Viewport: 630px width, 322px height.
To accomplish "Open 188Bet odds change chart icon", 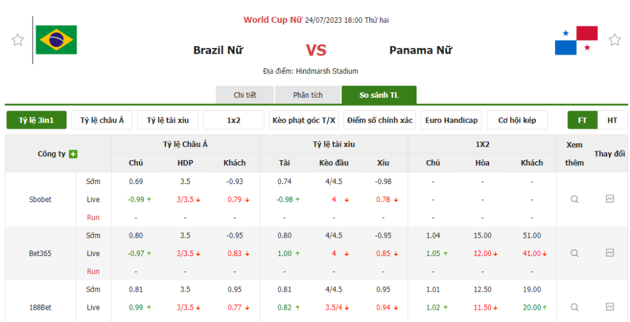I will click(610, 307).
